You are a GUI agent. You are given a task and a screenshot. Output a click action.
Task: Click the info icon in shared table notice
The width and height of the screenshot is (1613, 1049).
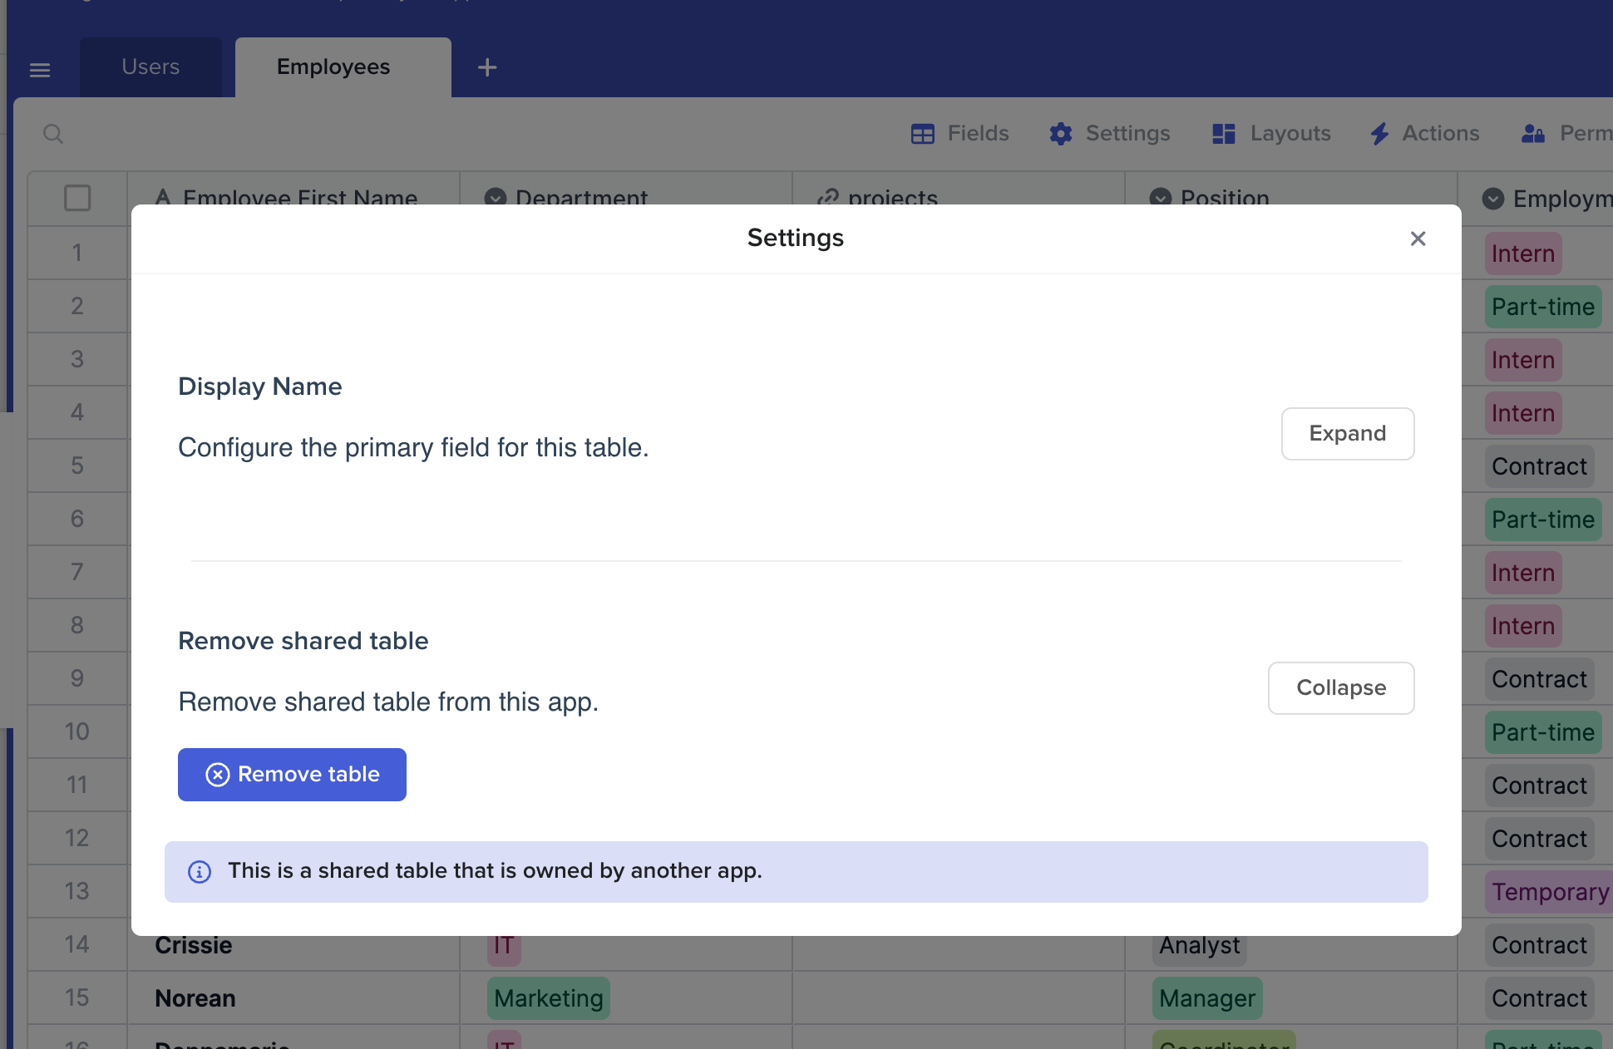(x=200, y=872)
